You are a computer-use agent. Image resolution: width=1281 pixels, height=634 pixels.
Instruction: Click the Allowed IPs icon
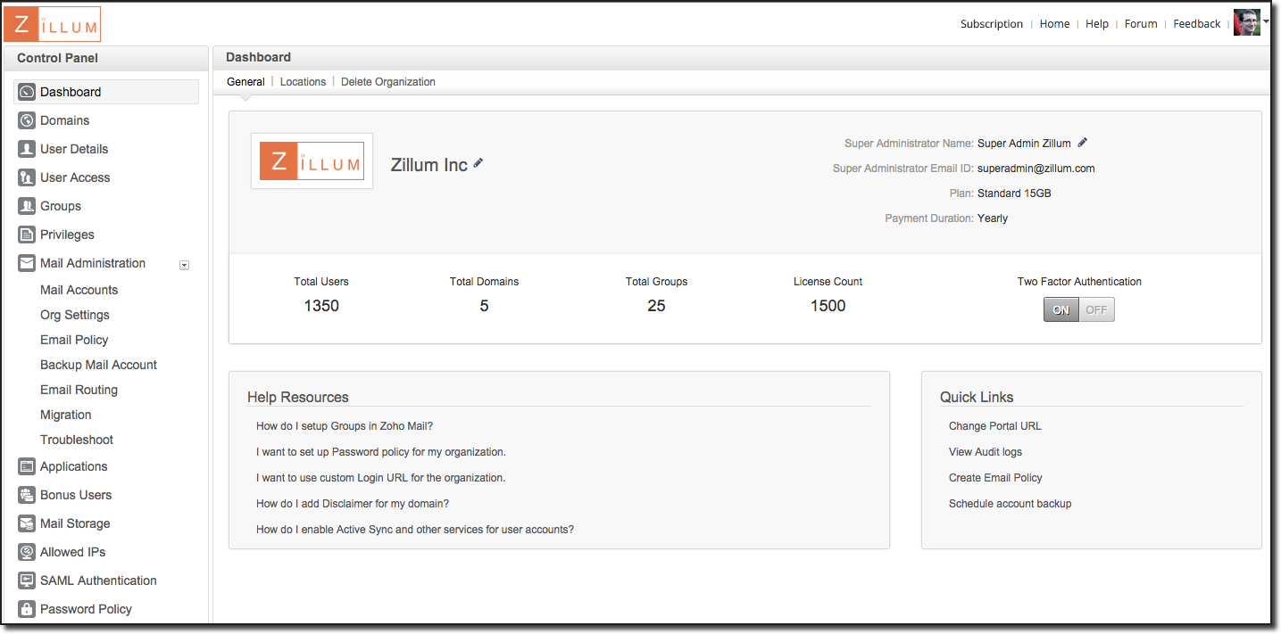click(x=27, y=552)
